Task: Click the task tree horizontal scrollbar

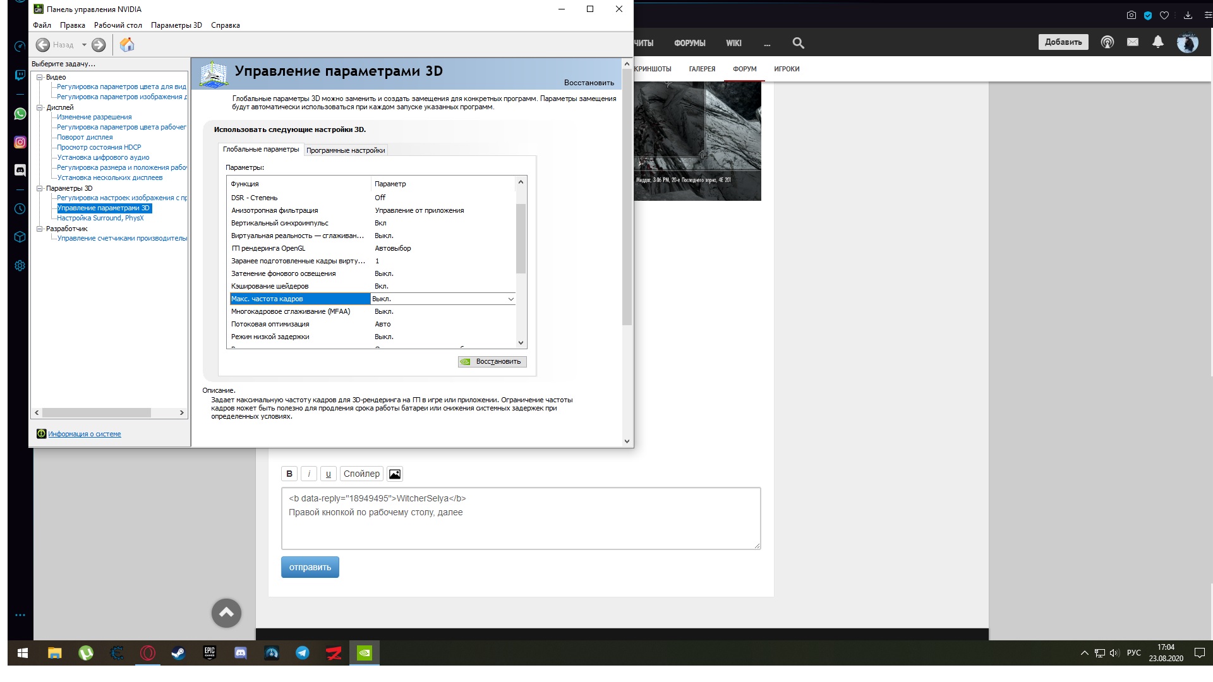Action: (96, 412)
